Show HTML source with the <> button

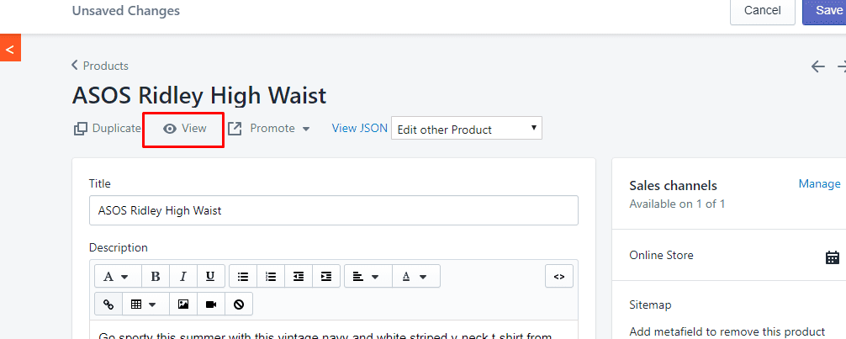pyautogui.click(x=559, y=277)
